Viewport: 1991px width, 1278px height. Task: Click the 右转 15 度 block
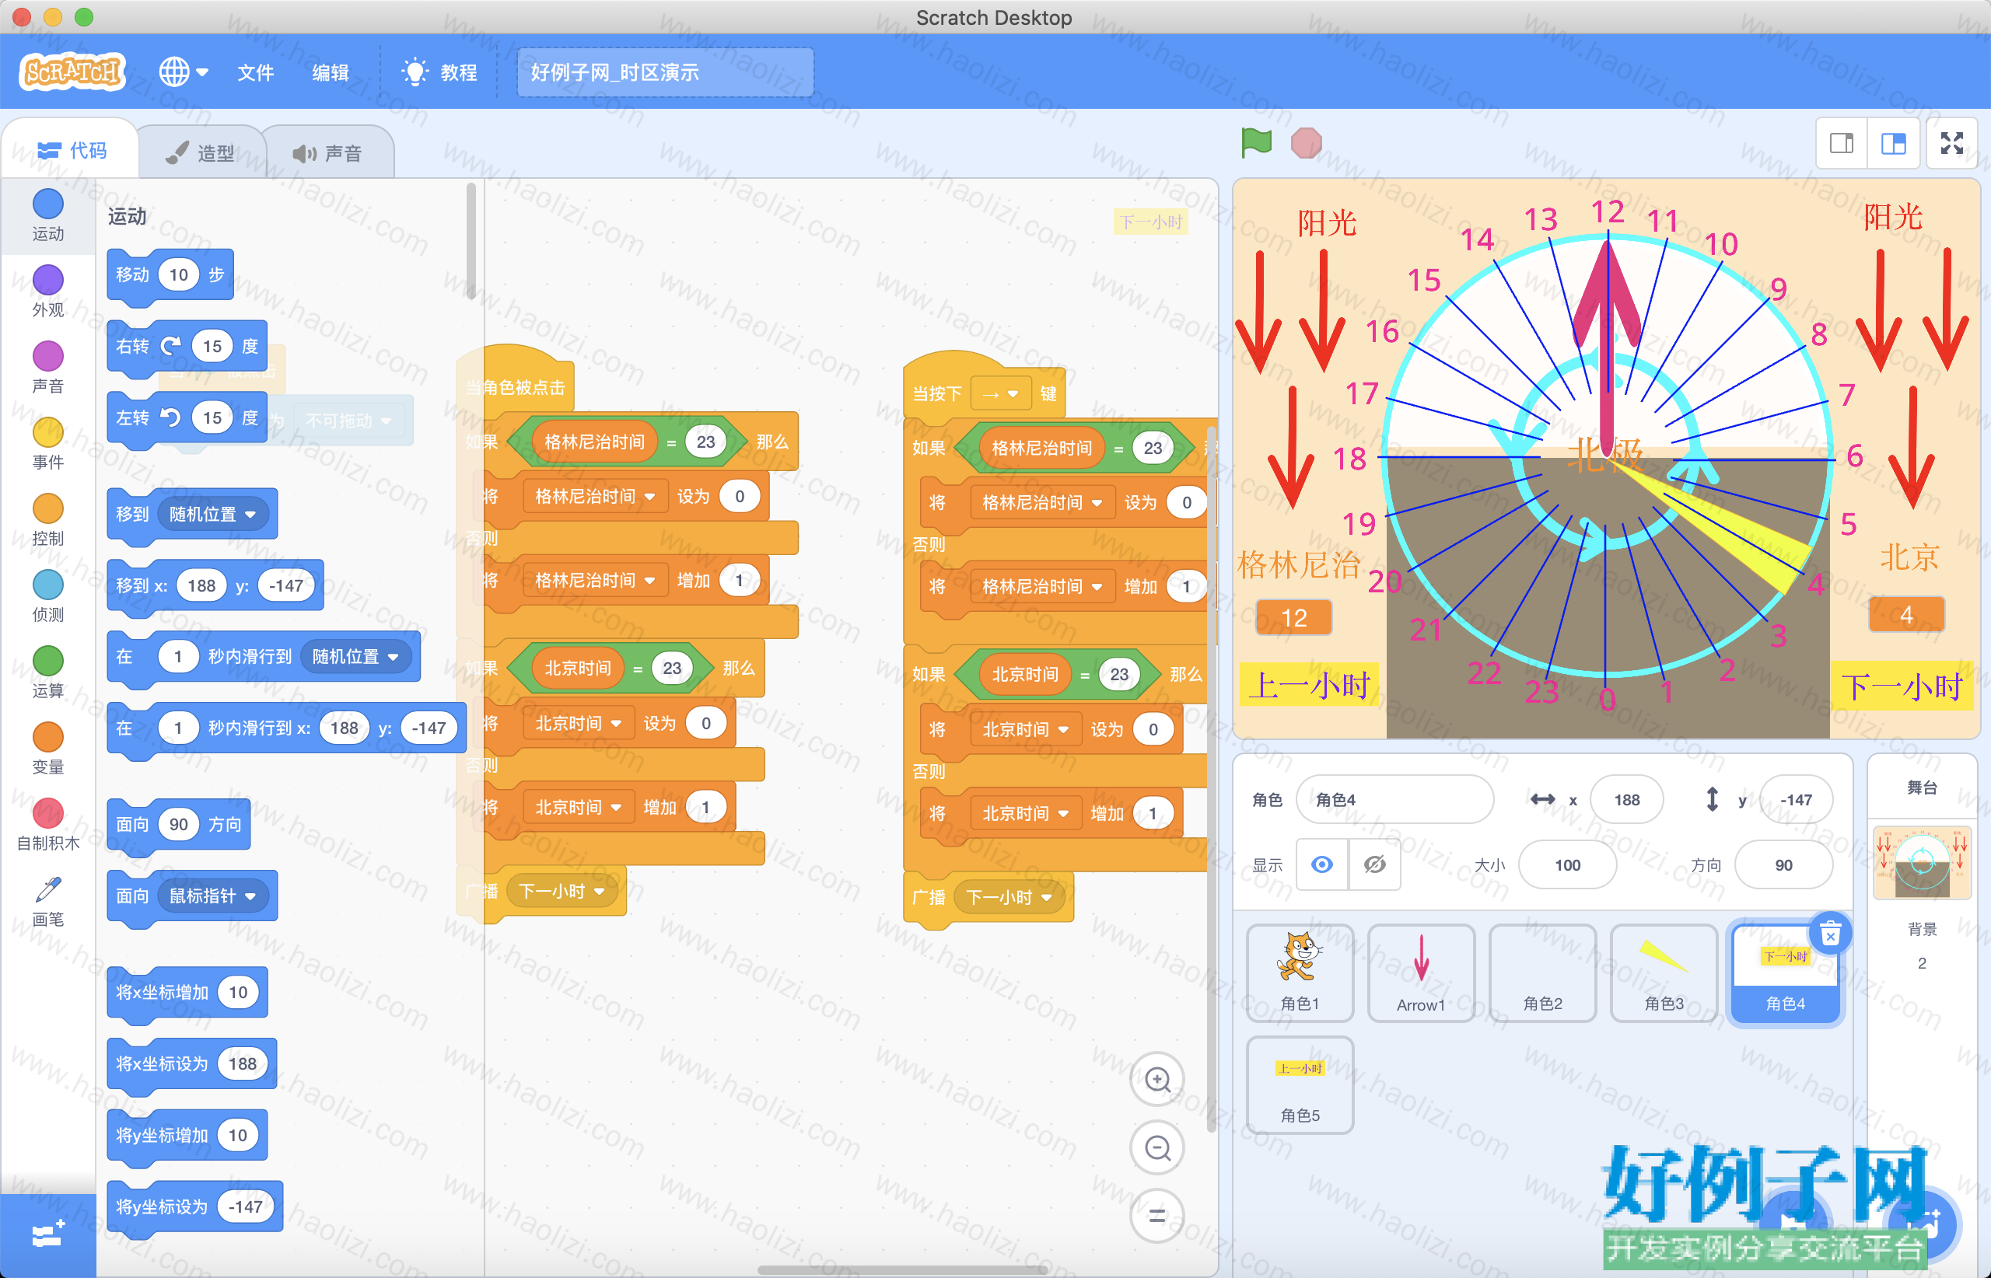[187, 346]
